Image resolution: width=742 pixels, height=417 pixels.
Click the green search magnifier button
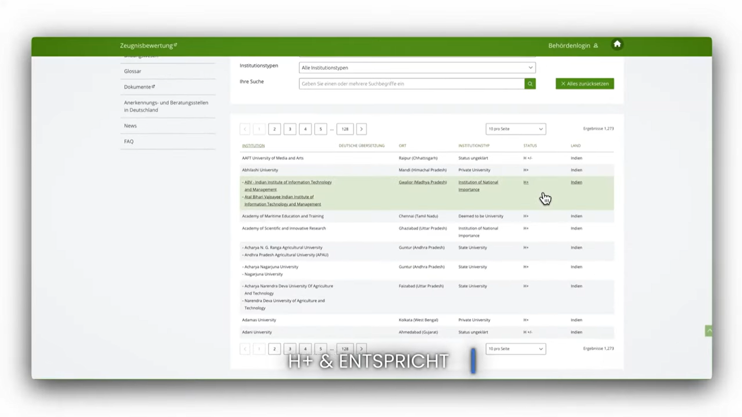coord(530,84)
